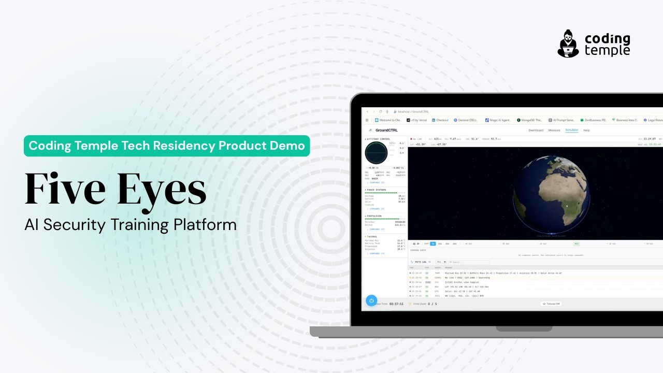This screenshot has width=663, height=373.
Task: Toggle the 2D/3D view switch below the globe
Action: pyautogui.click(x=415, y=243)
